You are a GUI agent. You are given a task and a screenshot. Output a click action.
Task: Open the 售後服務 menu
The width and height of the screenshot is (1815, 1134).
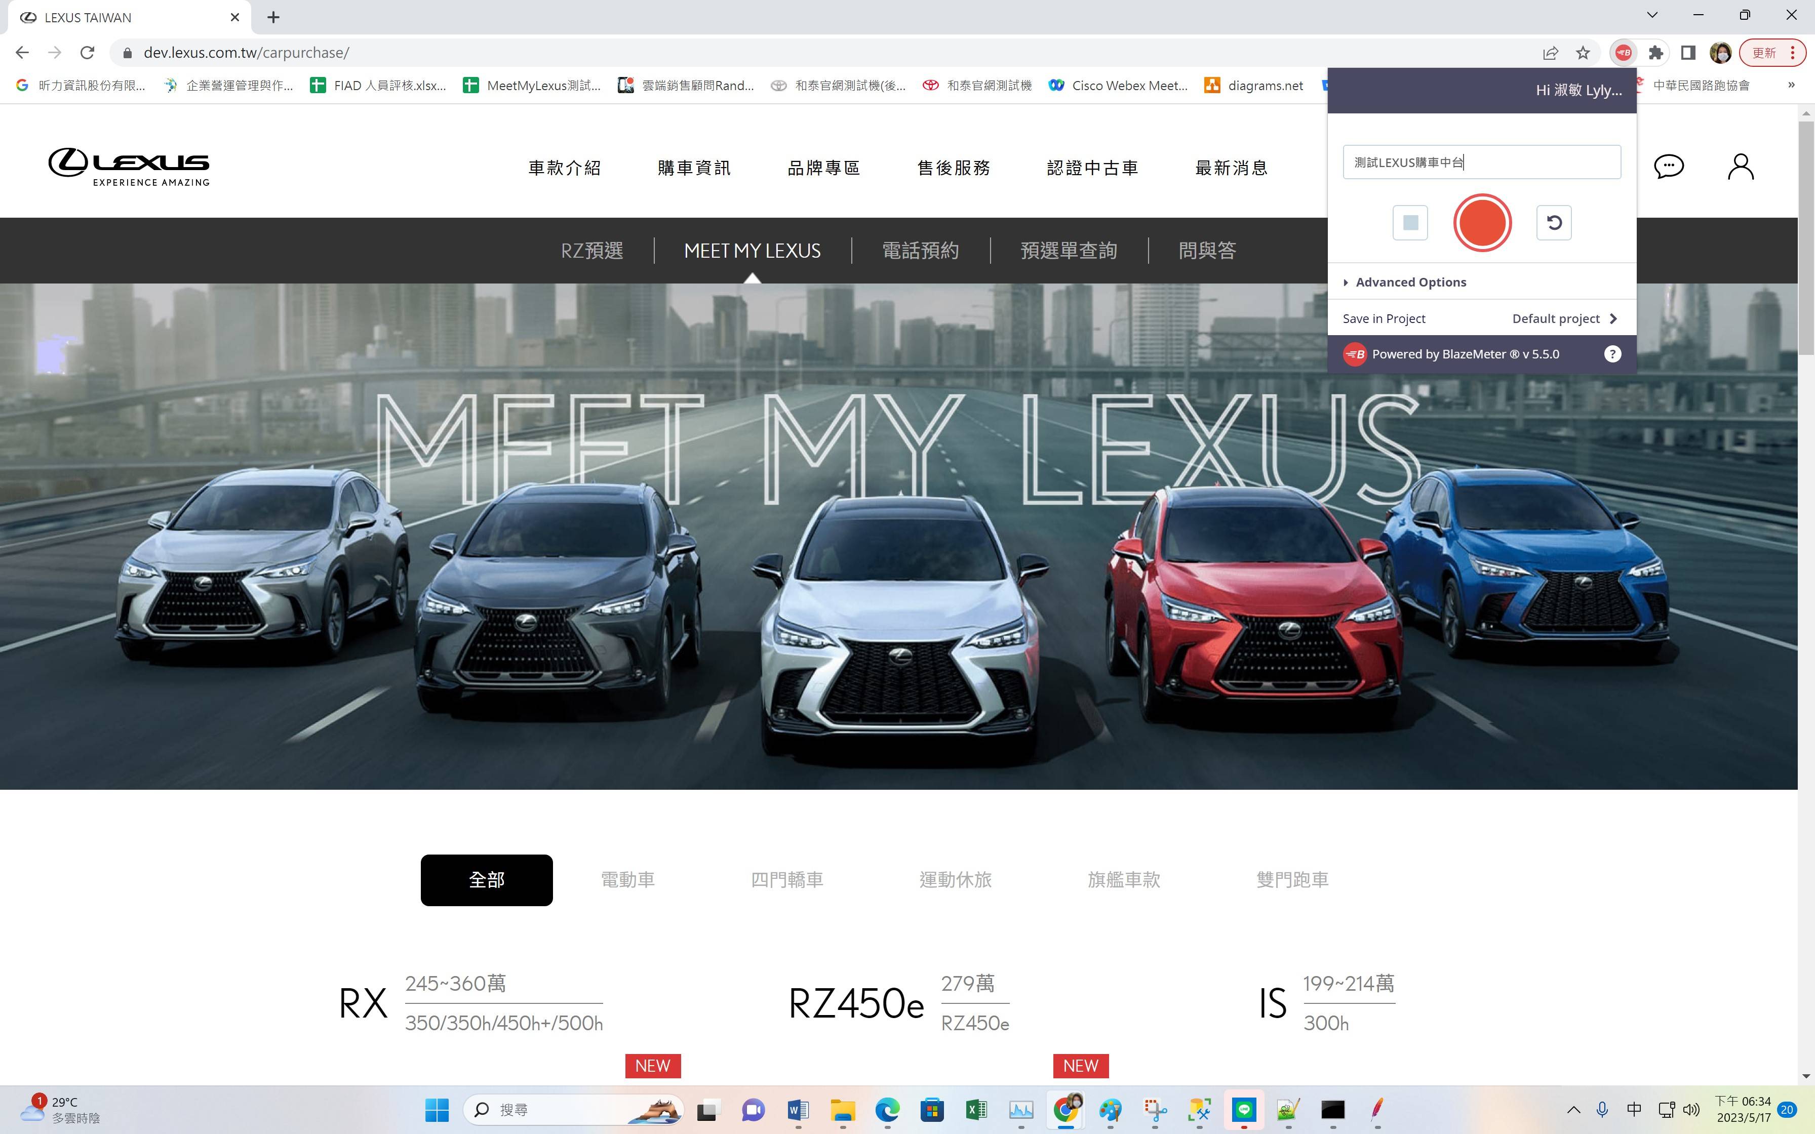click(953, 168)
